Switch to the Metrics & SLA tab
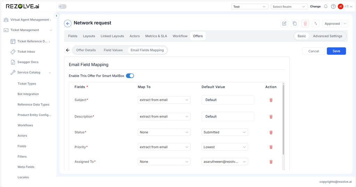 point(156,36)
